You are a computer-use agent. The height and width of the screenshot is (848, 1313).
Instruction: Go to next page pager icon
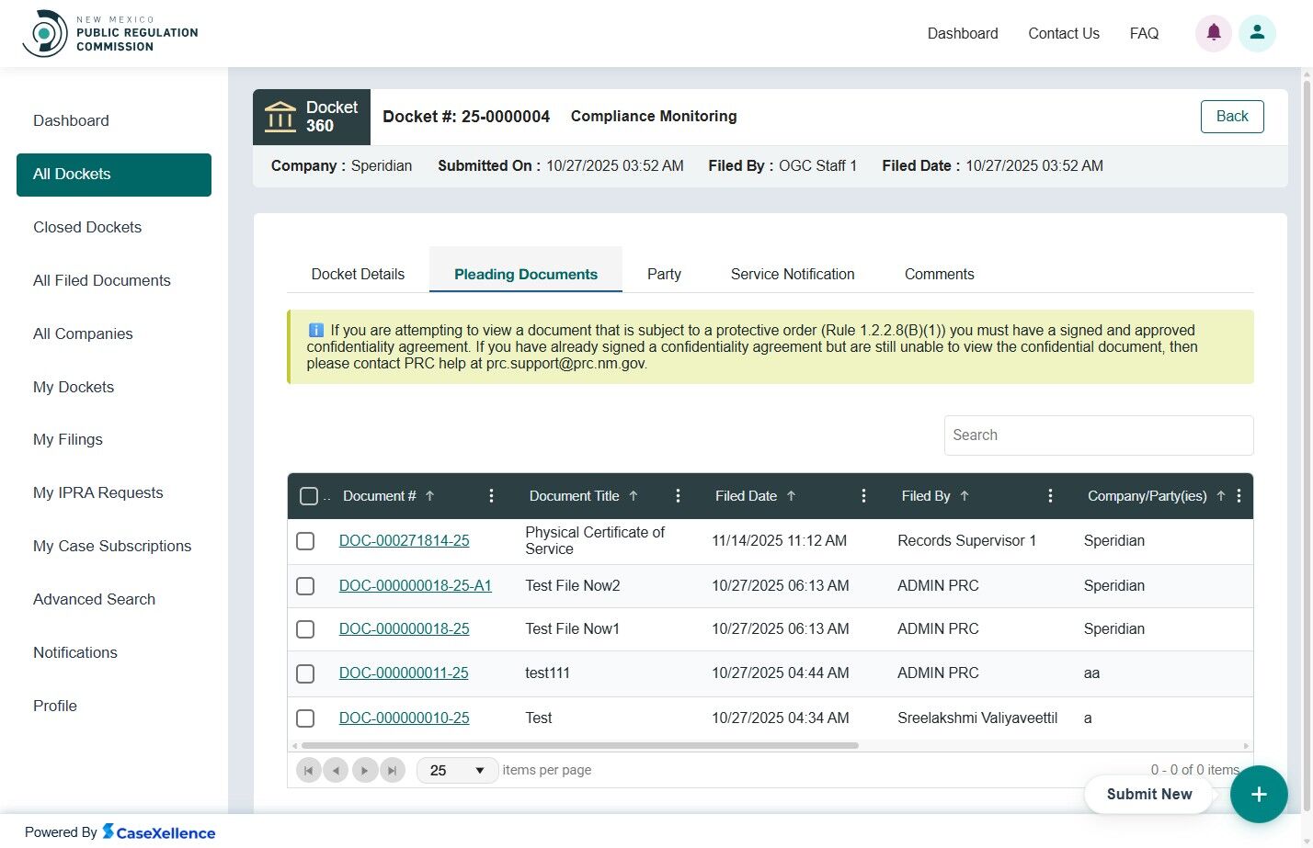364,770
